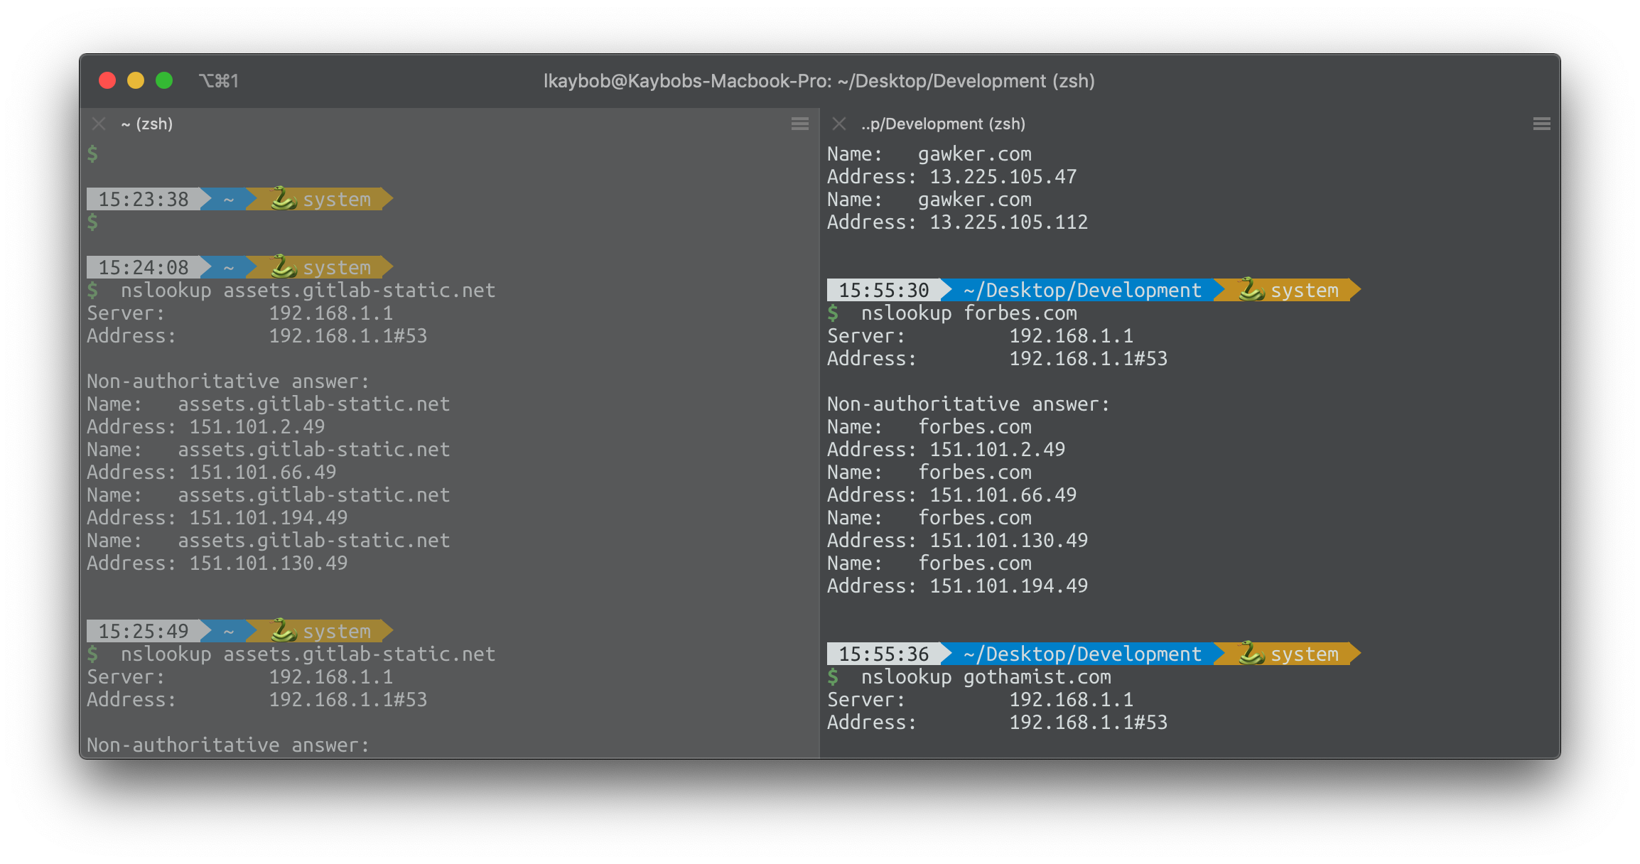The height and width of the screenshot is (864, 1640).
Task: Click the green zoom traffic light button
Action: click(164, 81)
